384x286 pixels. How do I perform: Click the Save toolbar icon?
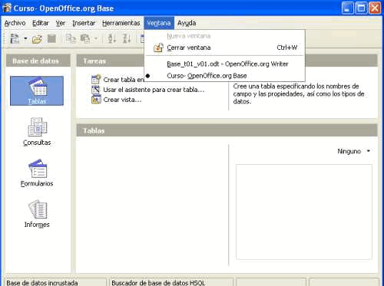pyautogui.click(x=51, y=39)
